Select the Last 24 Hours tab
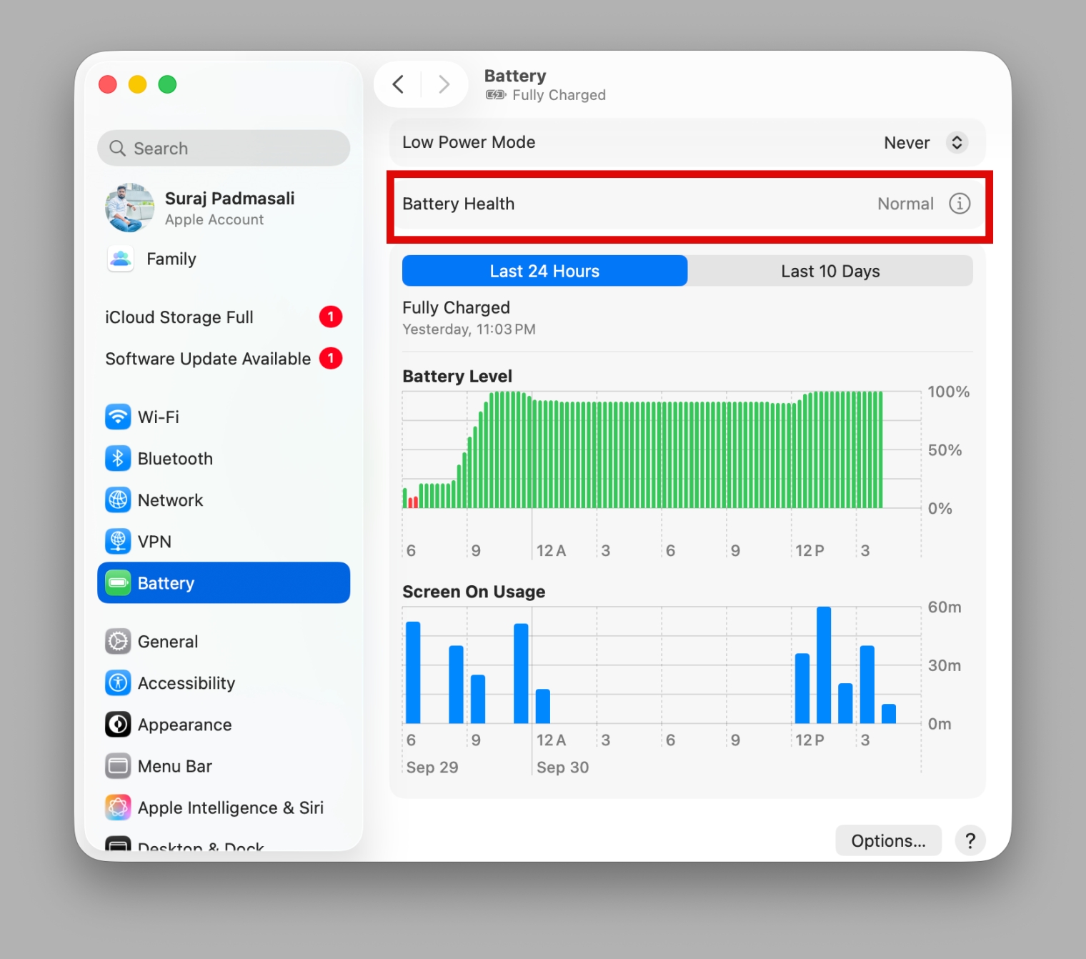The width and height of the screenshot is (1086, 959). [x=544, y=271]
